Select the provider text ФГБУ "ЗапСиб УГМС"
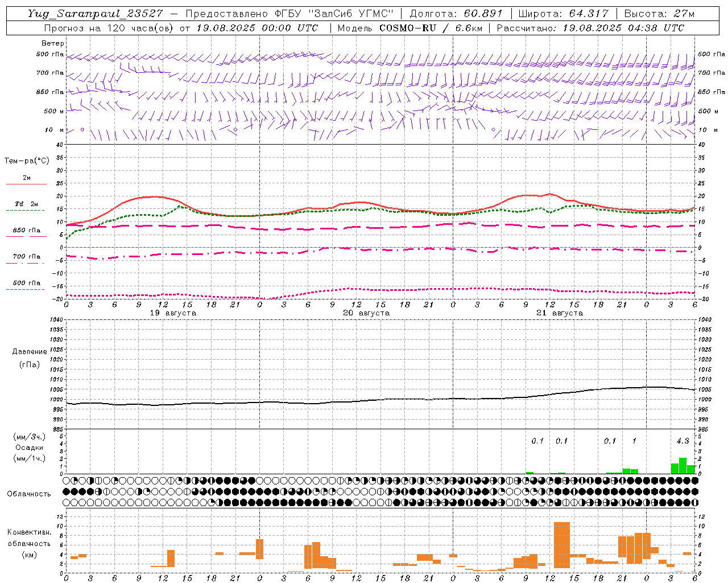 coord(334,14)
